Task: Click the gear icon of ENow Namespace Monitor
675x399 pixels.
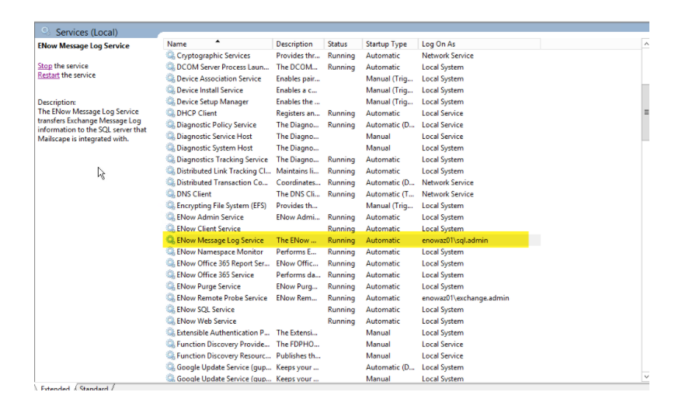Action: (170, 252)
